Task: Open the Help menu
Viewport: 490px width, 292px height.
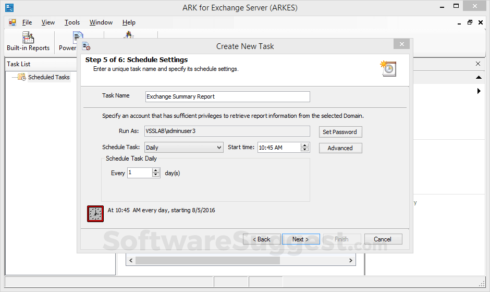Action: click(129, 22)
